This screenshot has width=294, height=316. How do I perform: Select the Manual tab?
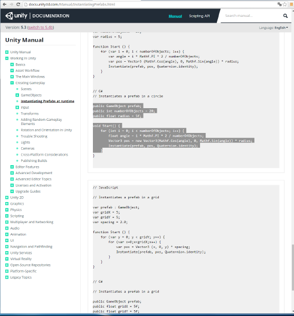175,16
